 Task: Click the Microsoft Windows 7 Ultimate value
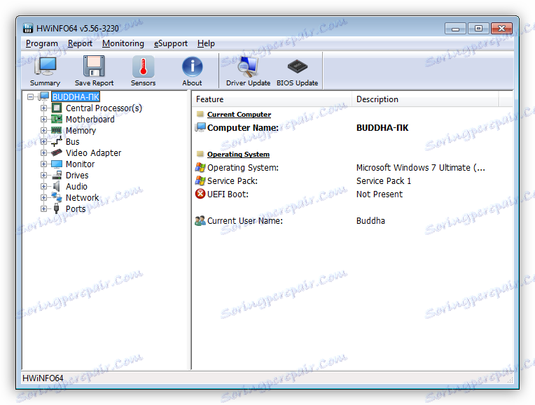pyautogui.click(x=420, y=168)
